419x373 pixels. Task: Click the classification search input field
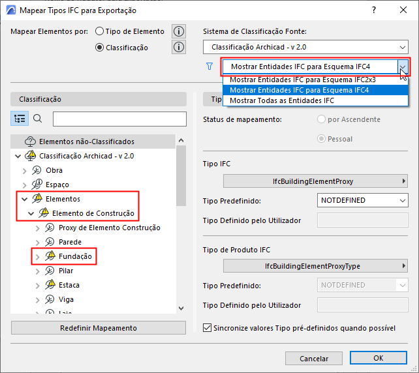pos(119,119)
